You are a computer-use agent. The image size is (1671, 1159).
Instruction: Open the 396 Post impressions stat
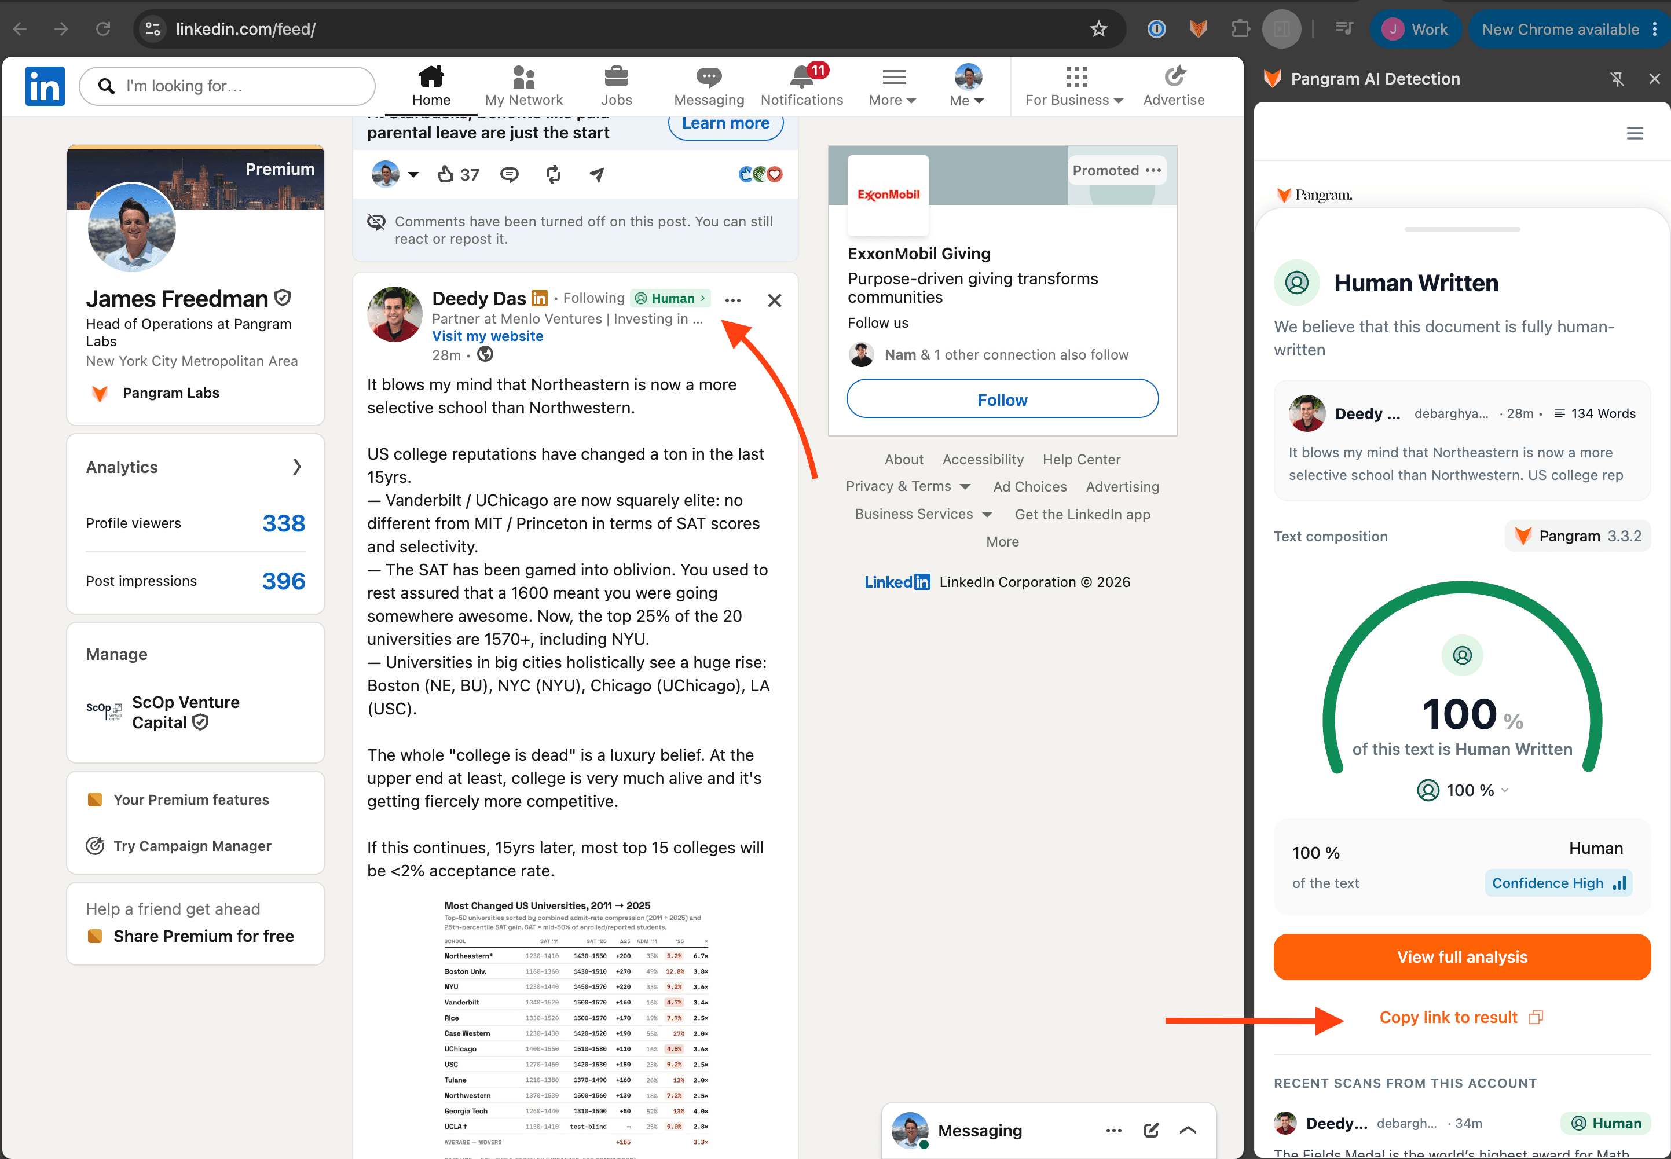click(284, 581)
